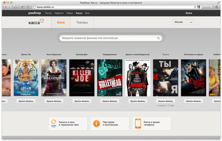
Task: Click the Войти login link
Action: [189, 13]
